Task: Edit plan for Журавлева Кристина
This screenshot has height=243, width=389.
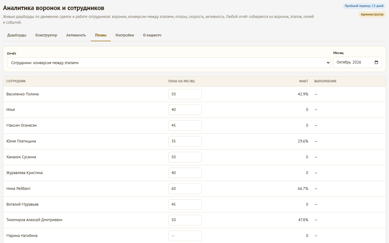Action: pos(185,173)
